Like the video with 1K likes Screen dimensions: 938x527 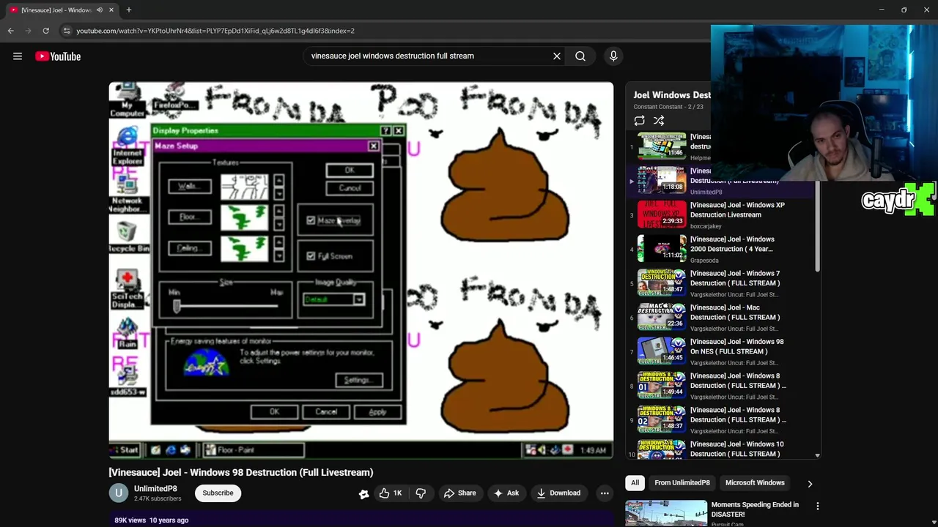pos(390,493)
